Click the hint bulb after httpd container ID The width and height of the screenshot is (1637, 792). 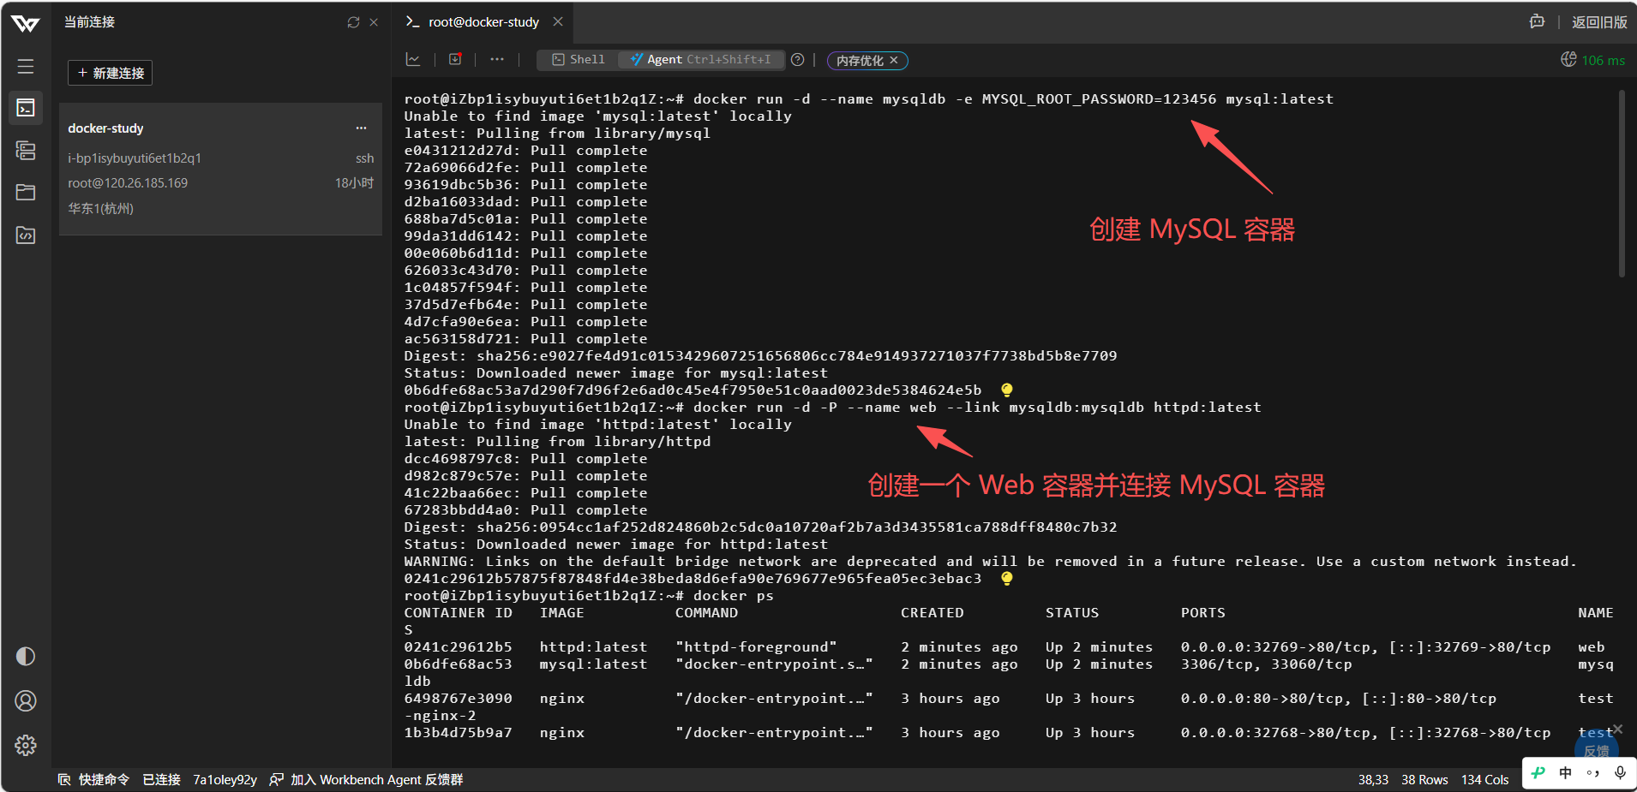1007,578
